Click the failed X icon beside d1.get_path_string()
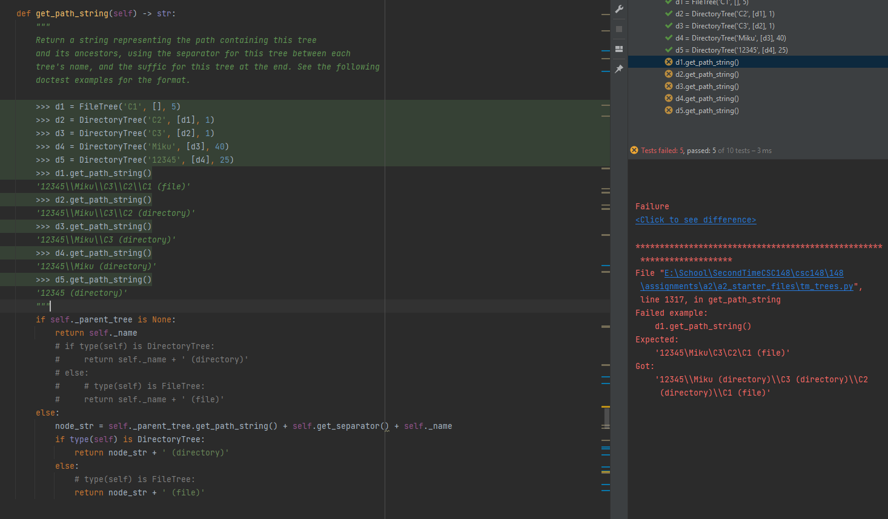 [x=668, y=62]
